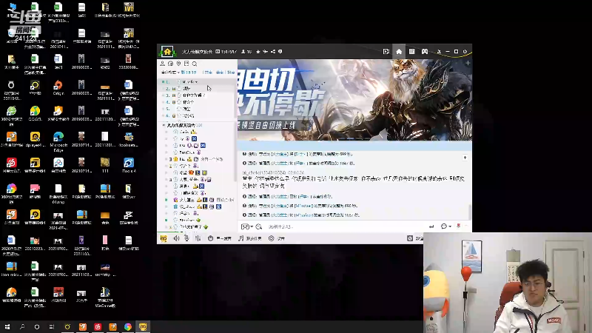Image resolution: width=592 pixels, height=333 pixels.
Task: Select mic queue entry number 5
Action: click(x=197, y=109)
